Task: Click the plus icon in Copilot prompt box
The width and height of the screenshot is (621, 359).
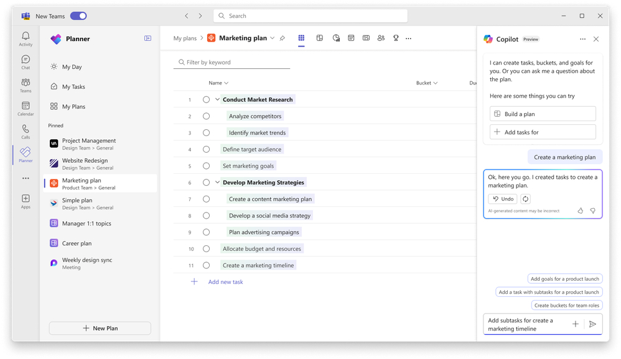Action: (576, 324)
